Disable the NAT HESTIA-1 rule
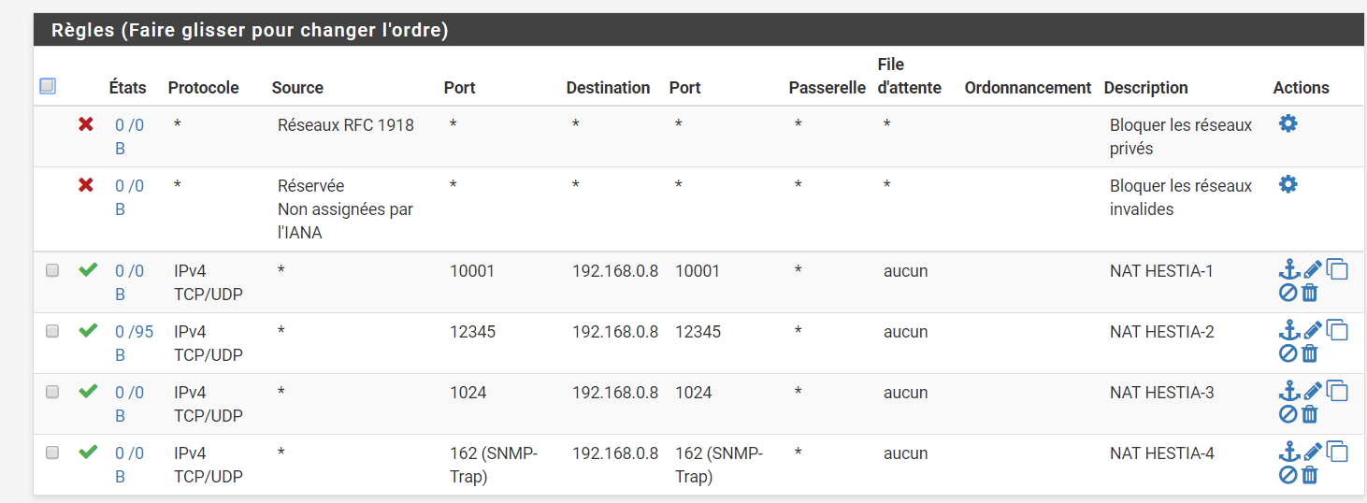1367x503 pixels. pos(1288,293)
